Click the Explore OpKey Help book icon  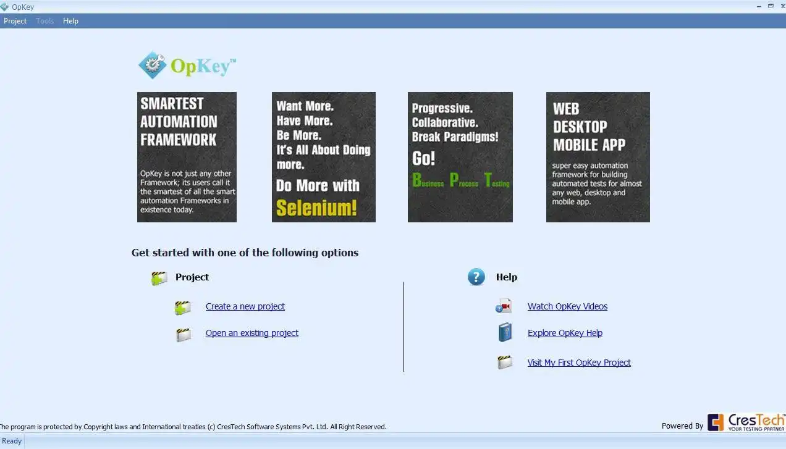point(505,332)
